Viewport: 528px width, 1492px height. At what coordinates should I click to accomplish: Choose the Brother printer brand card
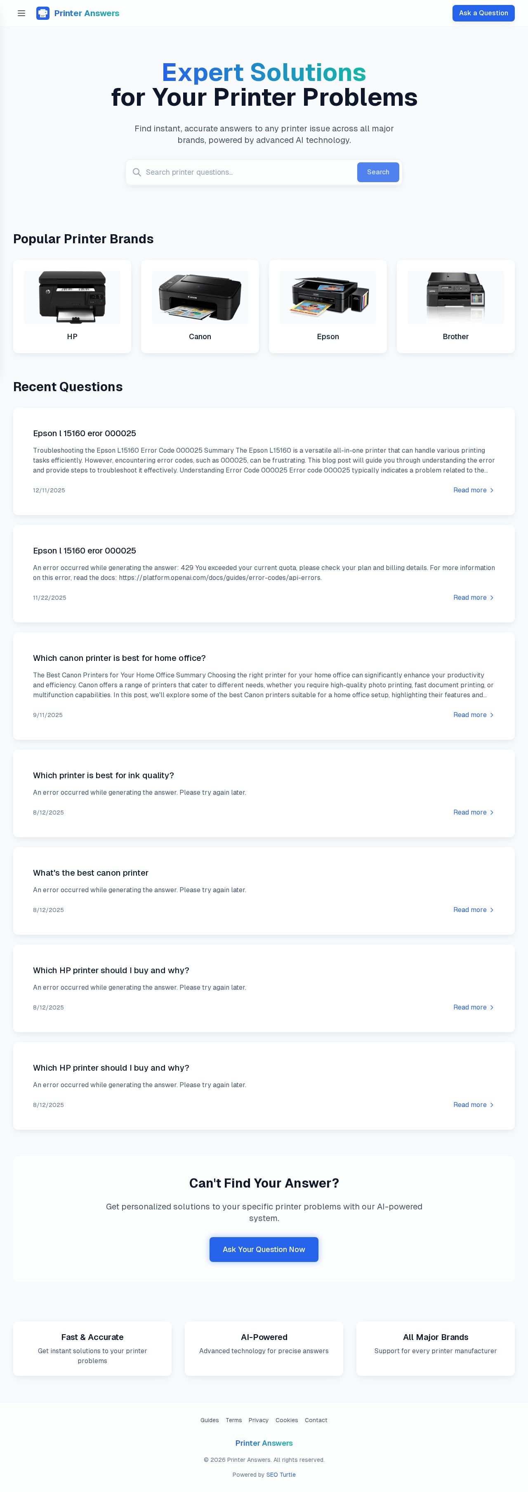point(456,306)
